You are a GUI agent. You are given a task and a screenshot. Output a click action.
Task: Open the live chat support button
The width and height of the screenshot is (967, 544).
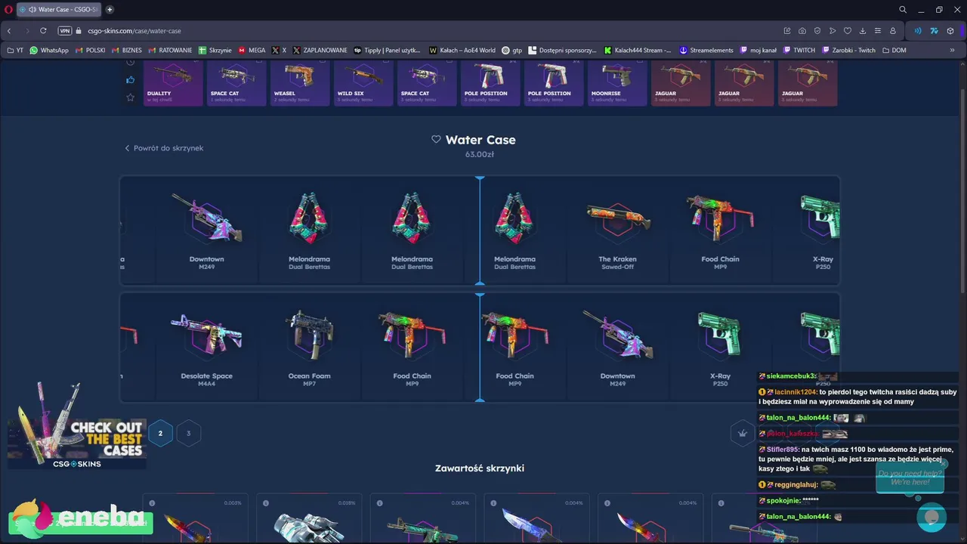pos(931,517)
